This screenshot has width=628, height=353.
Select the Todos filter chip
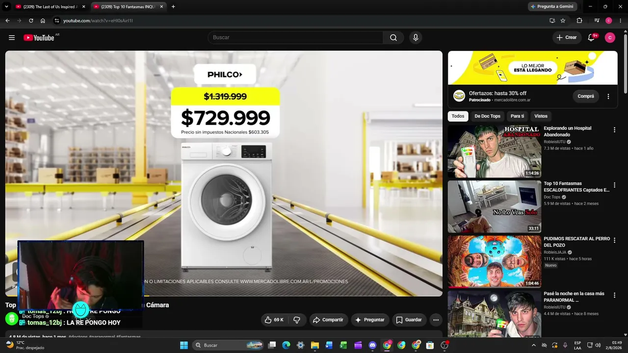coord(458,116)
